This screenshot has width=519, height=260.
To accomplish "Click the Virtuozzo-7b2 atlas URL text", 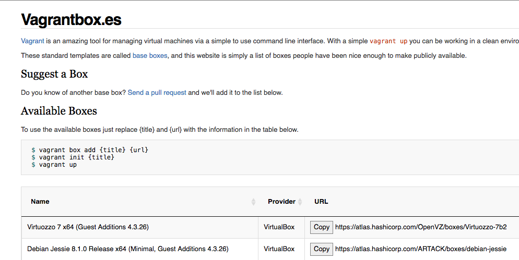I will [x=421, y=227].
